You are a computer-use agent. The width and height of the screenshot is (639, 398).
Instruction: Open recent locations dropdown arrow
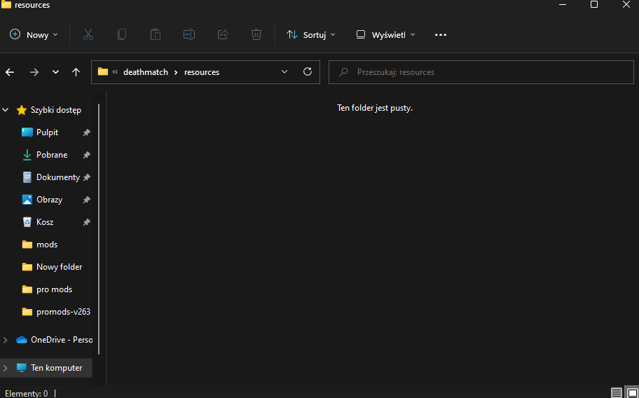[55, 72]
